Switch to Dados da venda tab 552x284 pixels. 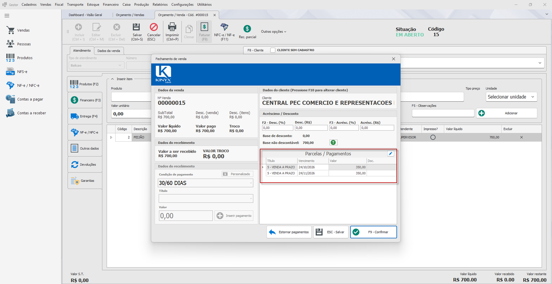pyautogui.click(x=109, y=51)
